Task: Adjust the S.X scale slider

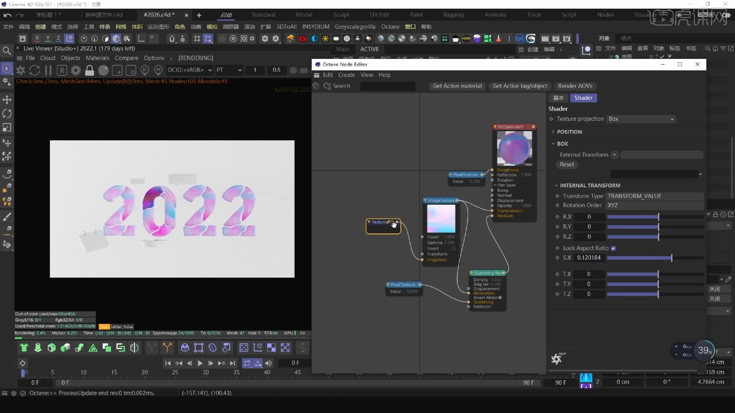Action: 655,258
